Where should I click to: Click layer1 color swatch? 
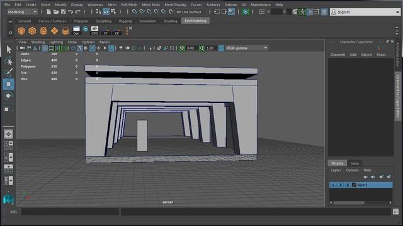click(354, 185)
